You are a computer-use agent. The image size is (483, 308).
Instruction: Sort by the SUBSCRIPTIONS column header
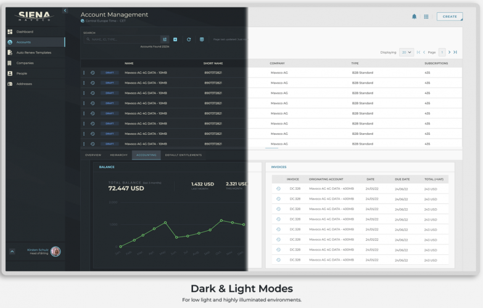(x=436, y=63)
